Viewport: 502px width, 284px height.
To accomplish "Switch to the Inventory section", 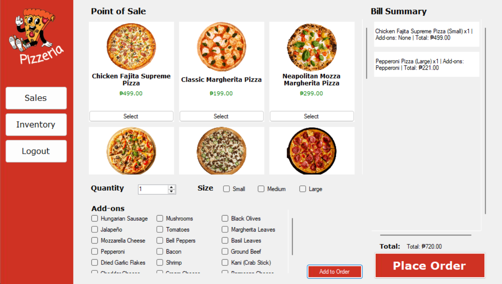I will [36, 125].
